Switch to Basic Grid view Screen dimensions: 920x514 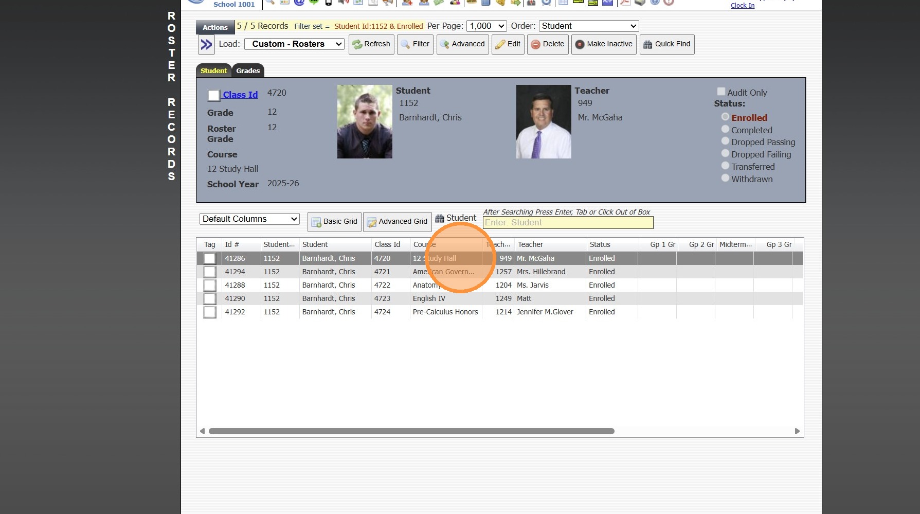click(x=334, y=222)
